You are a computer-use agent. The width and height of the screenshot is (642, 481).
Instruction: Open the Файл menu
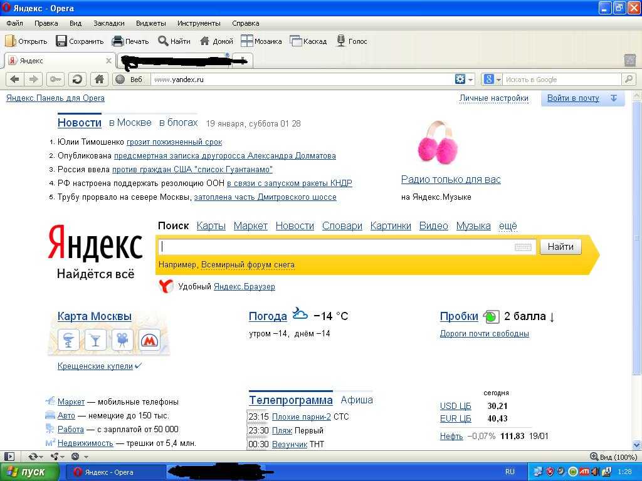pos(15,23)
